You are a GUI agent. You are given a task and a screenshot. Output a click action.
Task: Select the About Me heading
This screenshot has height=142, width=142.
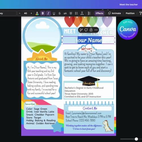coord(41,59)
